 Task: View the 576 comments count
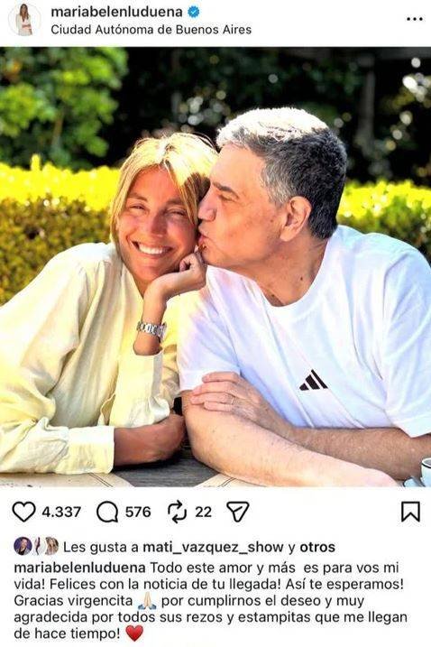coord(138,512)
